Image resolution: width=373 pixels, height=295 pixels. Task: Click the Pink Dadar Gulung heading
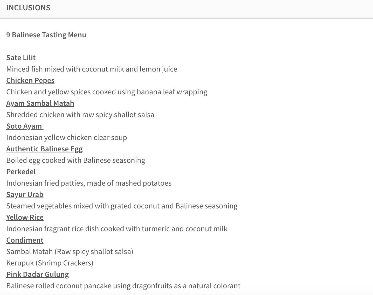pos(38,274)
